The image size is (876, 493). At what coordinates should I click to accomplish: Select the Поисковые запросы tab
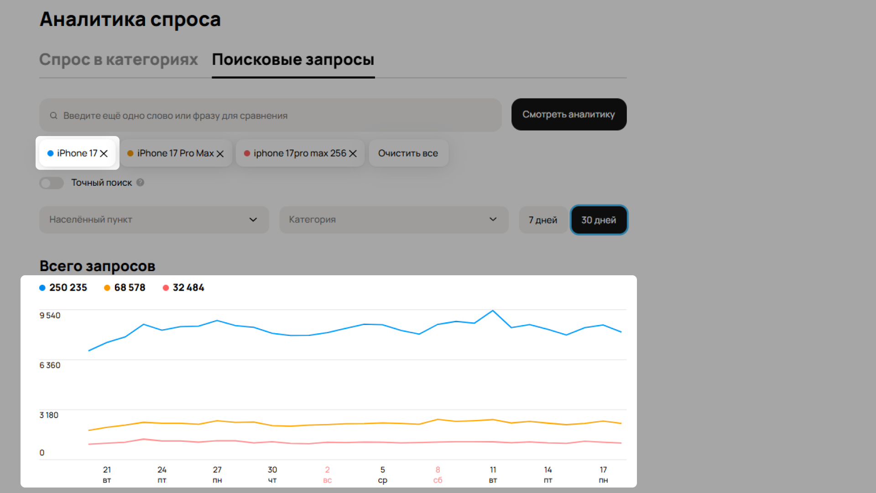coord(293,59)
